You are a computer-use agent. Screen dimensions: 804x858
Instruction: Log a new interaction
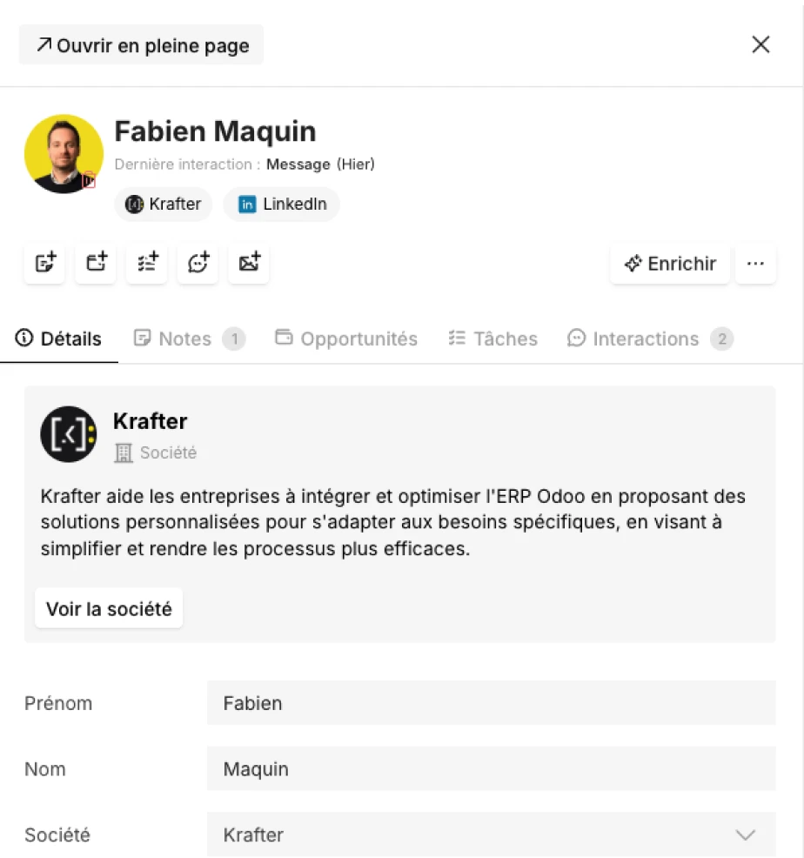pos(198,263)
